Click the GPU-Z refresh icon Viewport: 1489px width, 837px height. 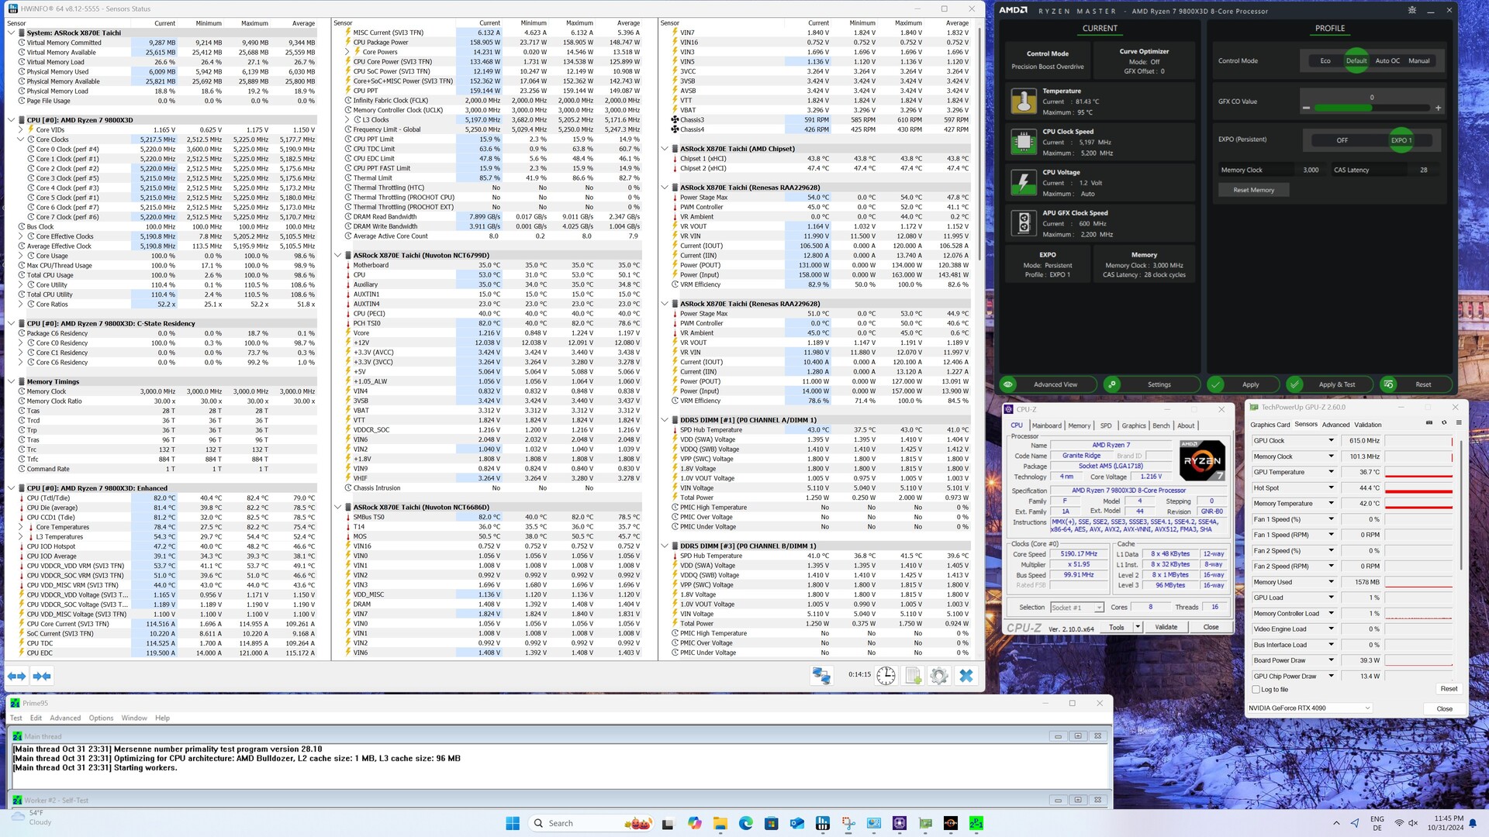(x=1444, y=423)
